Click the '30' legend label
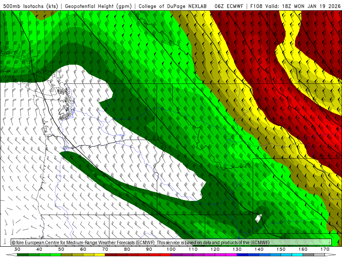 tap(17, 249)
